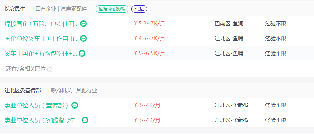Click 江北区-华新街 location of 宣传部 job
Viewport: 314px width, 134px height.
tap(232, 105)
